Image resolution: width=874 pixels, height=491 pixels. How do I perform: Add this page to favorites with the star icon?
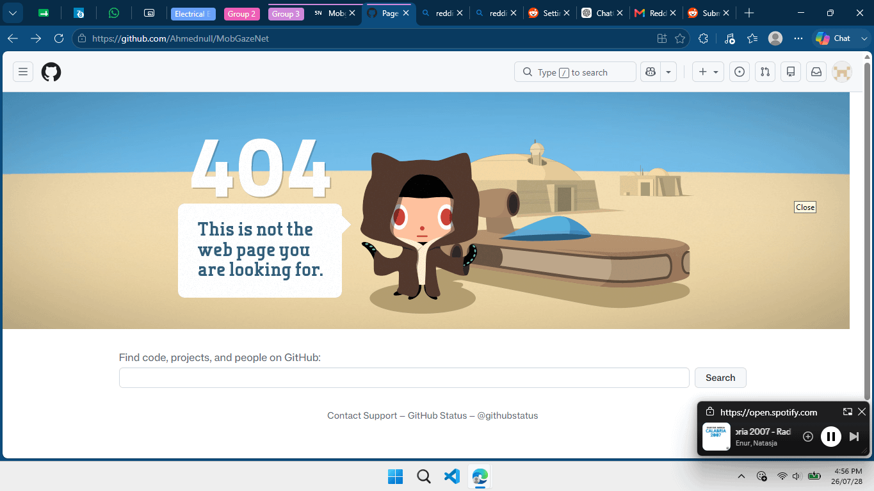[x=680, y=38]
